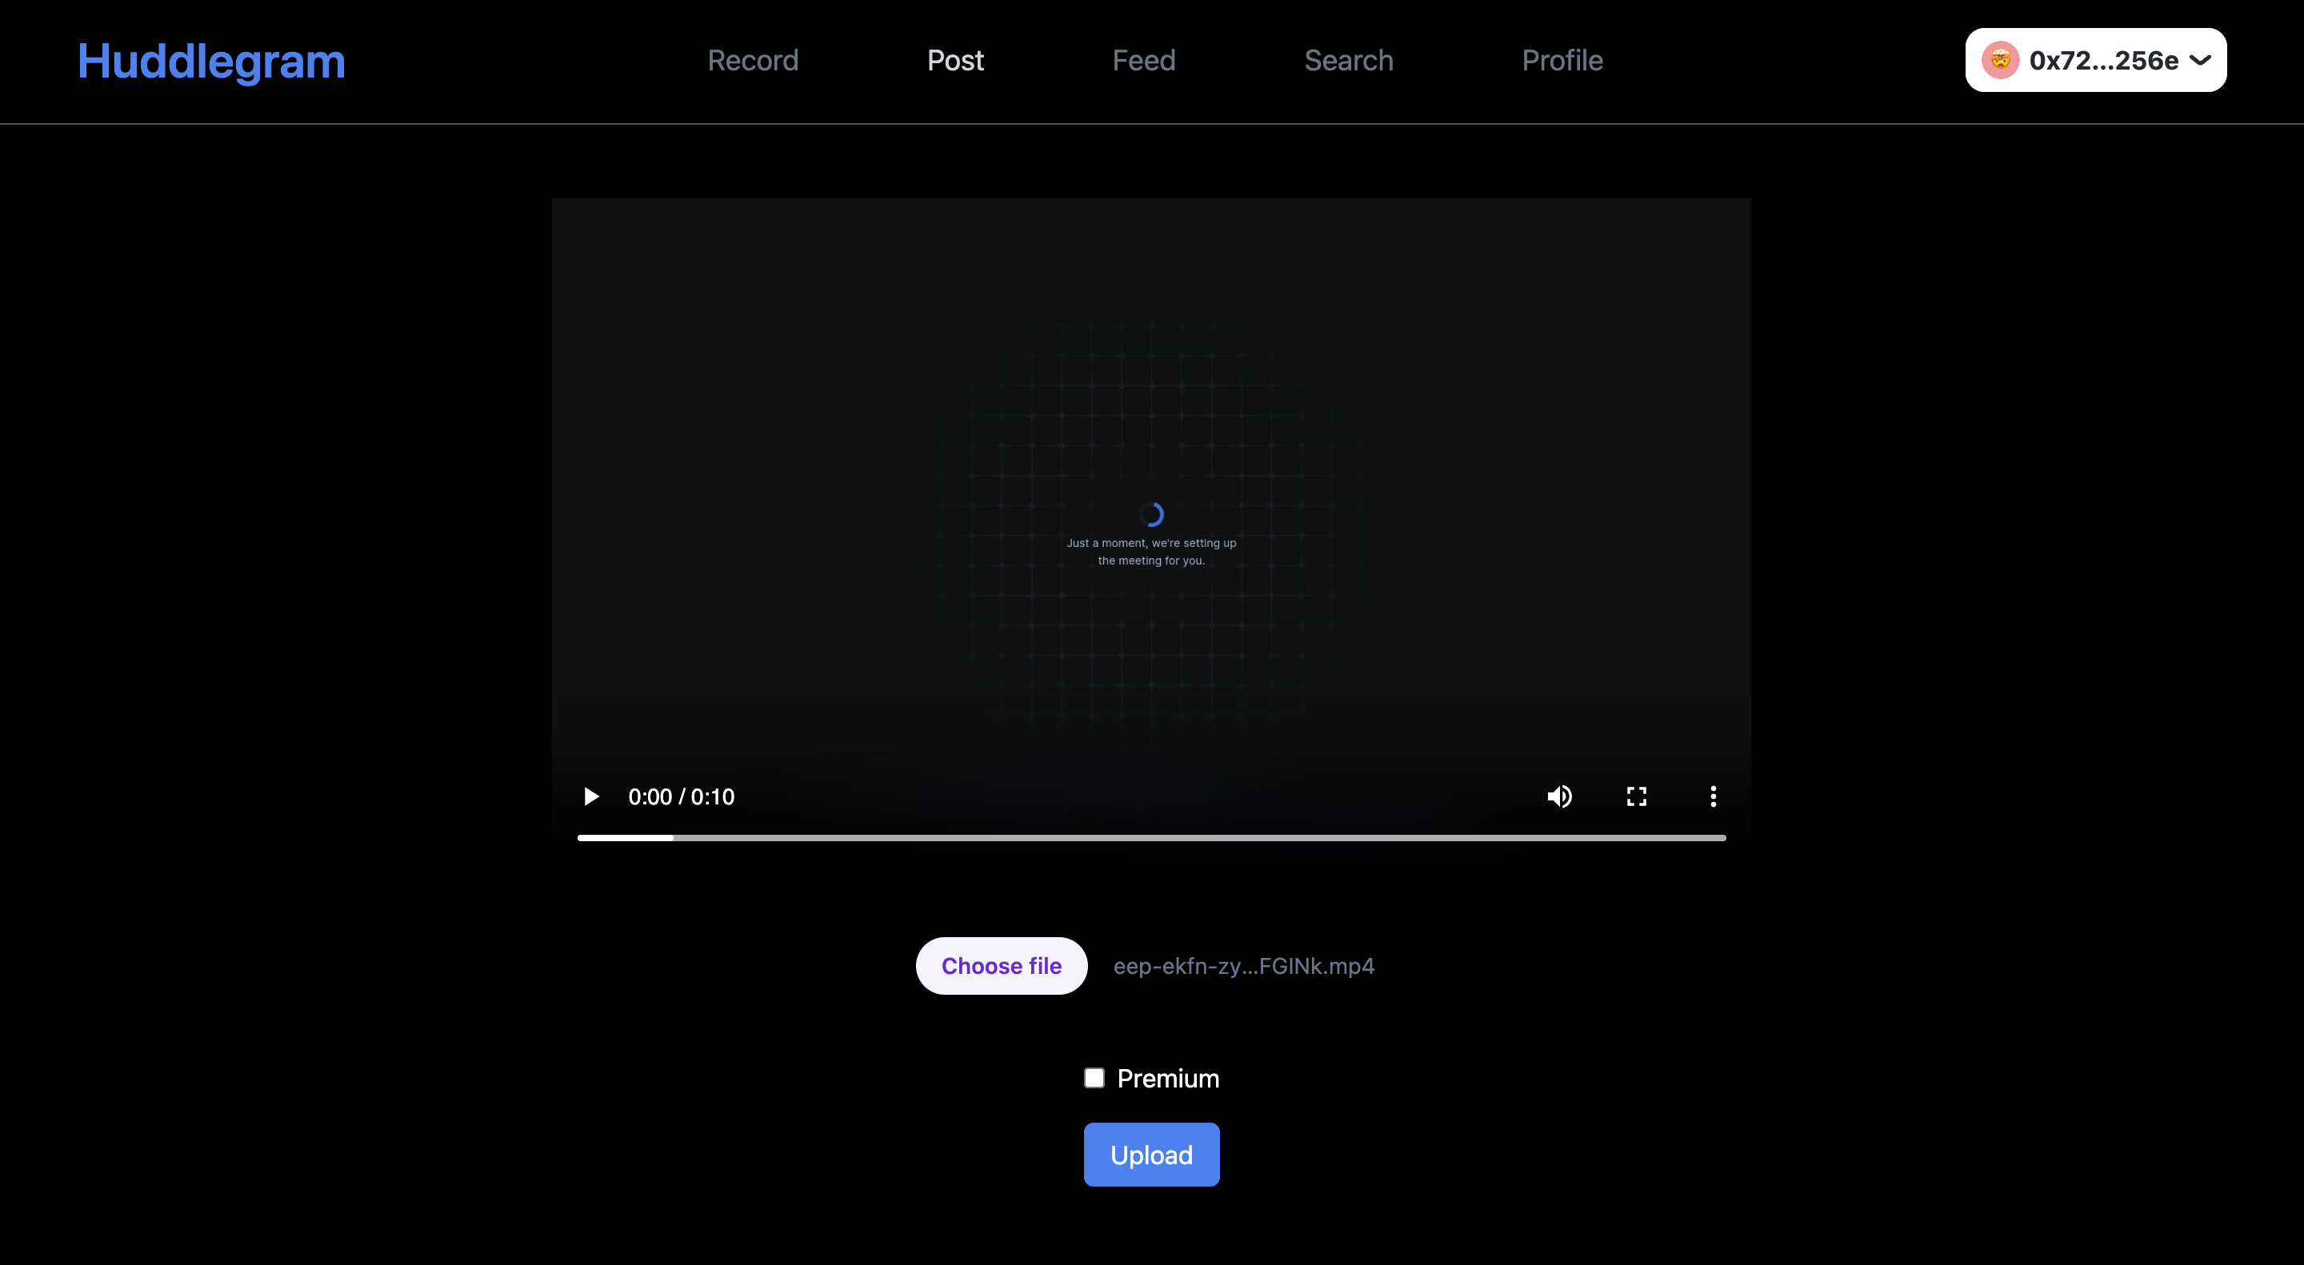This screenshot has width=2304, height=1265.
Task: Open video more options menu
Action: pos(1713,796)
